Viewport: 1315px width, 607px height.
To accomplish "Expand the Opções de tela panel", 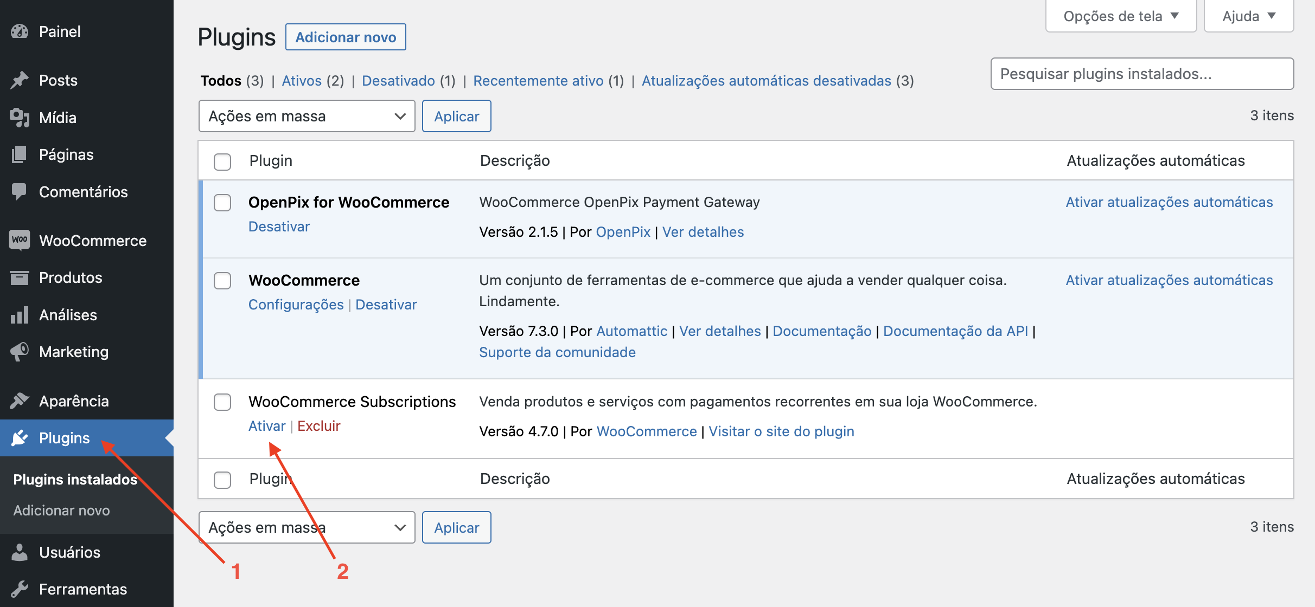I will click(1120, 16).
